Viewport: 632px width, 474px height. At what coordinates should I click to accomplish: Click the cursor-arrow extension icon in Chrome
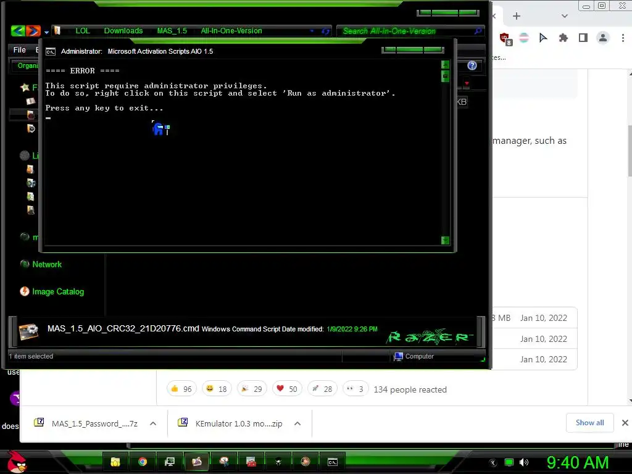(543, 38)
